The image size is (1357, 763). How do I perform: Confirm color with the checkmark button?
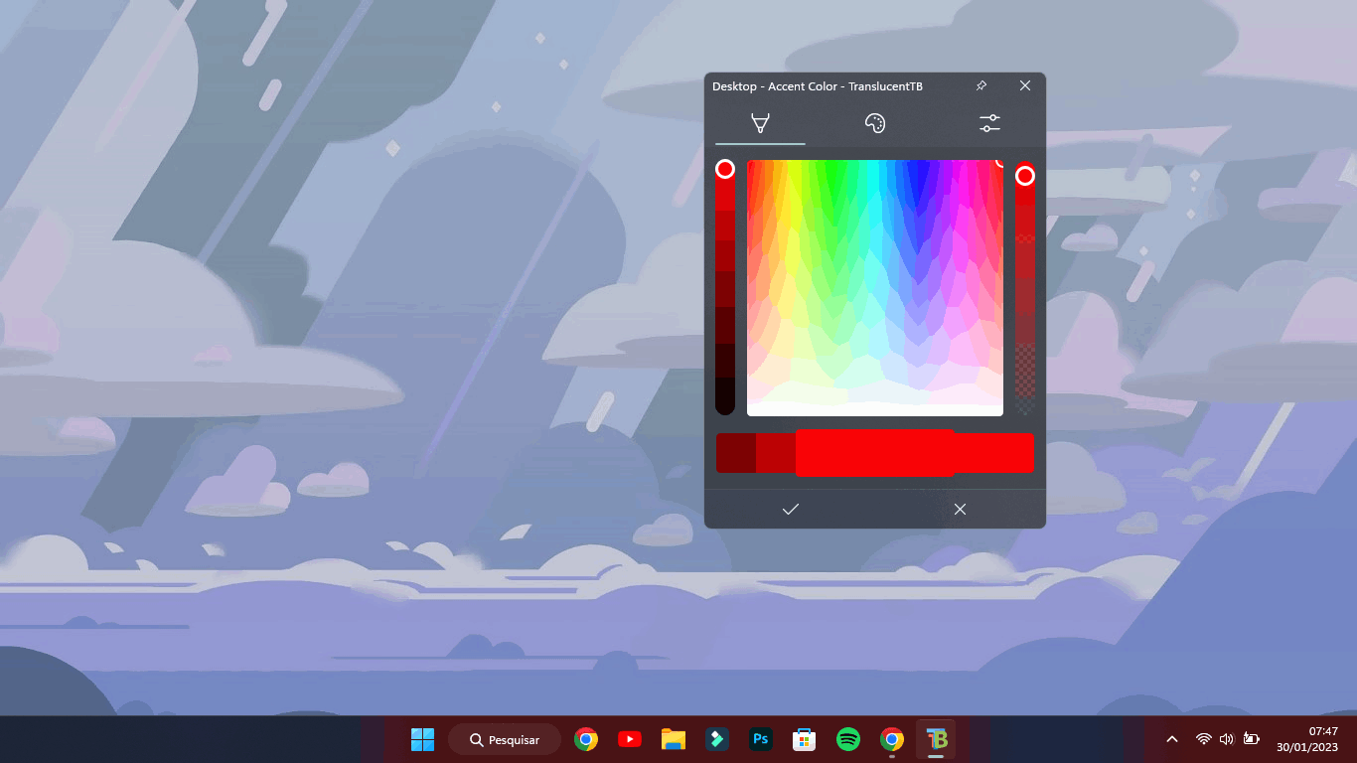coord(790,509)
